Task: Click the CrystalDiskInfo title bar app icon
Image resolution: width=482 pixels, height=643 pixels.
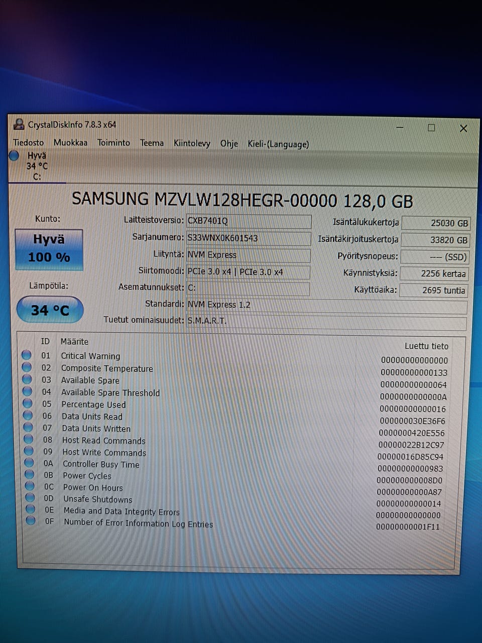Action: coord(19,124)
